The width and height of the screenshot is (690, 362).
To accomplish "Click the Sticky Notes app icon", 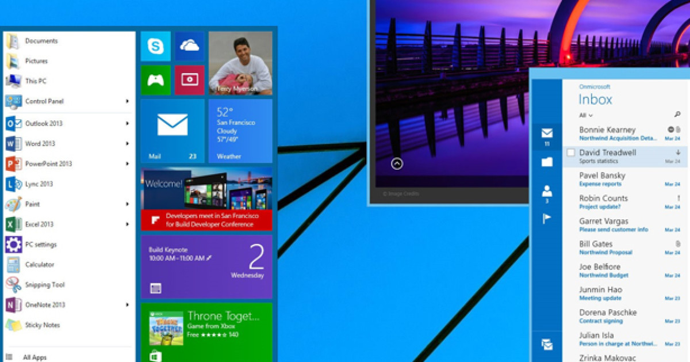I will click(13, 325).
